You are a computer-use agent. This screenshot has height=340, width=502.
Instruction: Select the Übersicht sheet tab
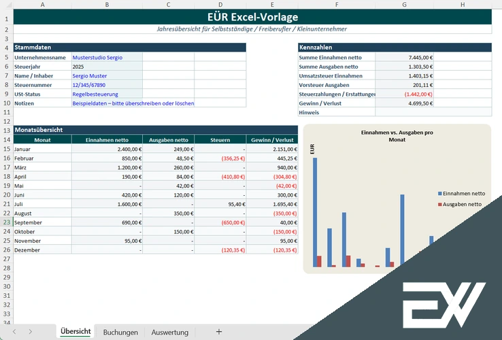pos(76,332)
